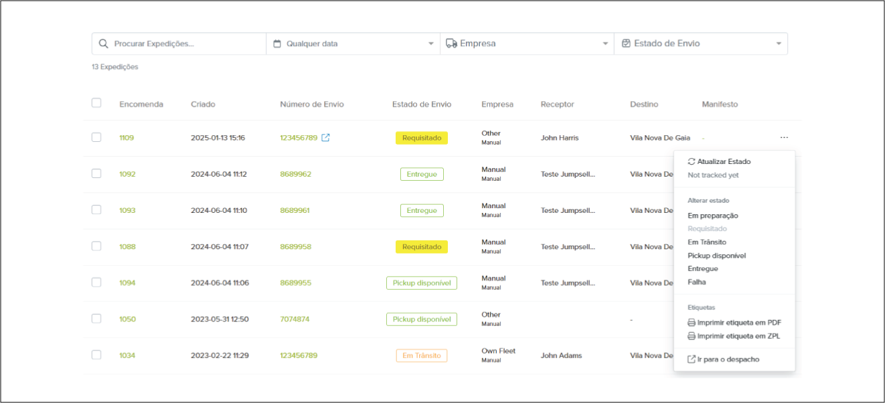The image size is (885, 403).
Task: Click the Ir para o despacho icon
Action: click(x=692, y=359)
